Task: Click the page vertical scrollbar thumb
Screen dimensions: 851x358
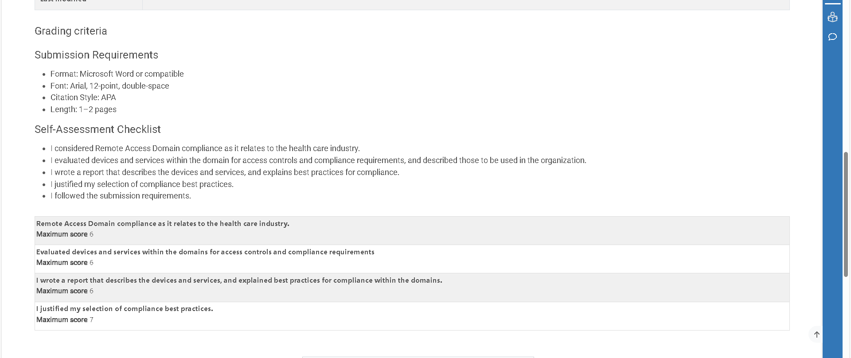Action: 846,214
